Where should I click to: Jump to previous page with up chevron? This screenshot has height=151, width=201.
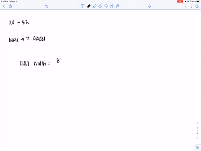pos(197,123)
